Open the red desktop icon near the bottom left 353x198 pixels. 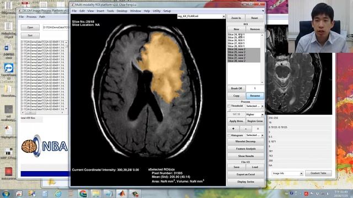pos(9,172)
